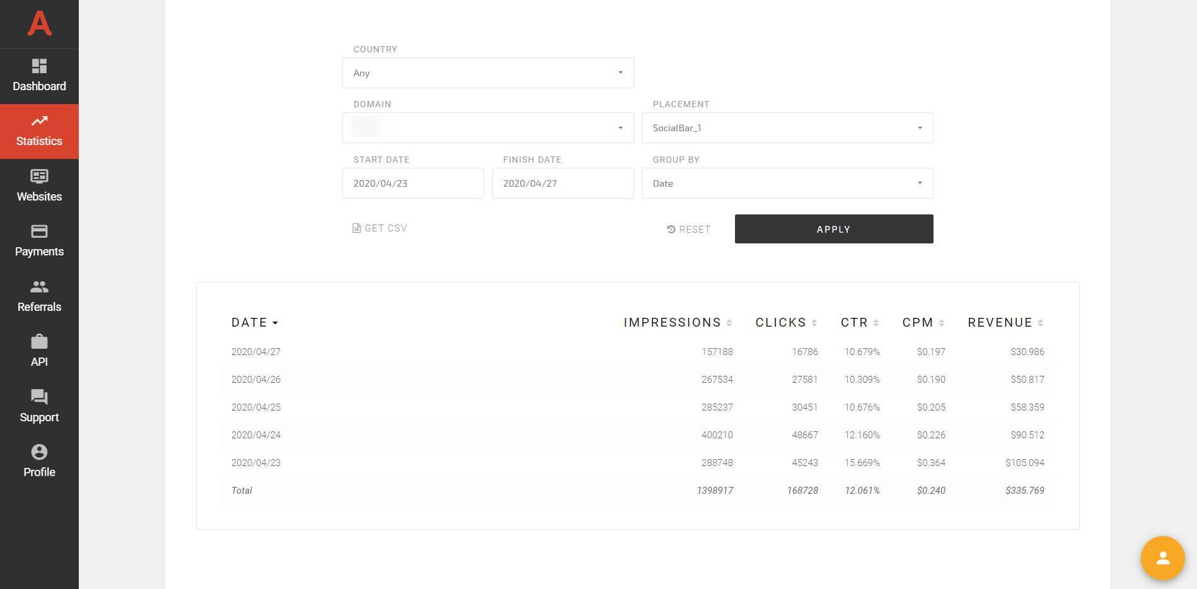Select the Statistics sidebar icon
This screenshot has height=589, width=1197.
point(39,131)
